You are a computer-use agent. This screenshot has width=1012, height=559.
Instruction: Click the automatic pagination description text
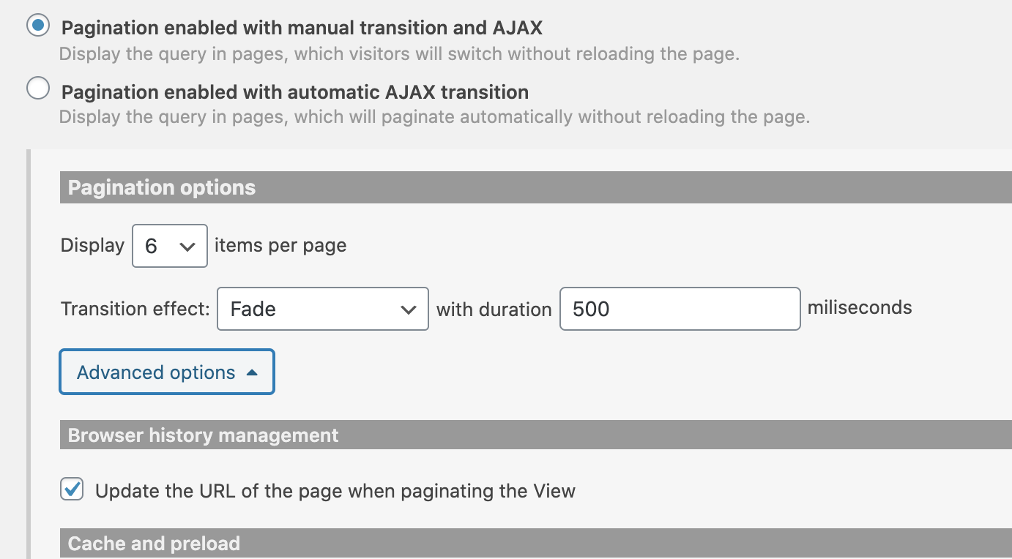(x=434, y=117)
